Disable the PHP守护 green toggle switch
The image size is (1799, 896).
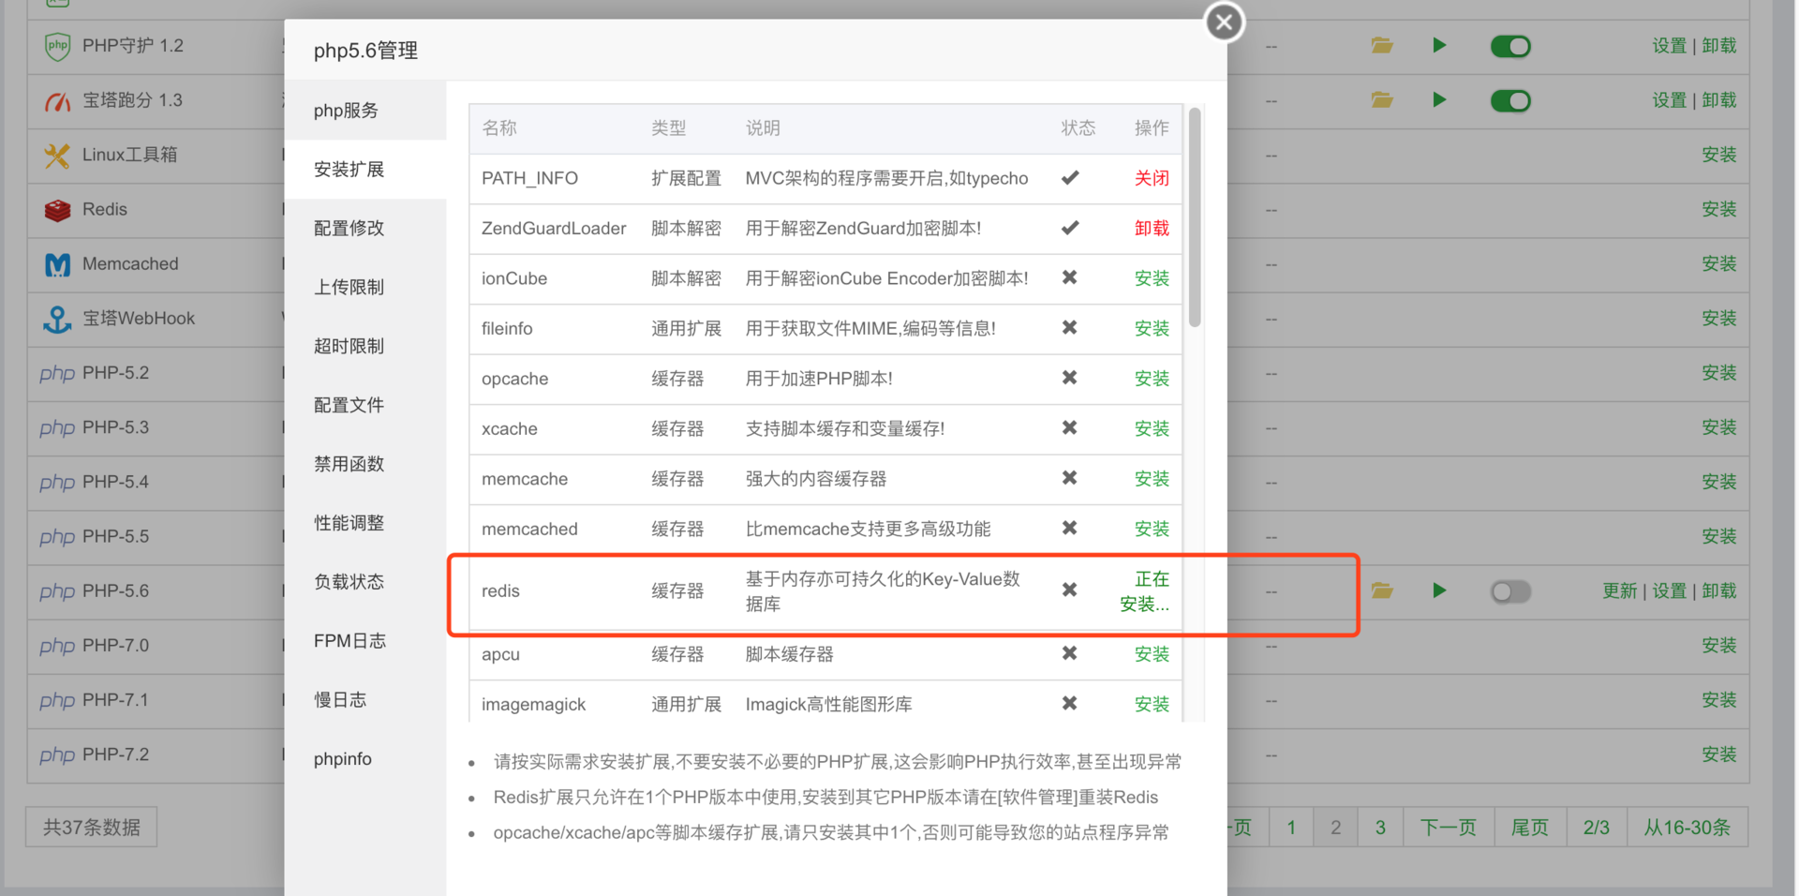pos(1509,45)
